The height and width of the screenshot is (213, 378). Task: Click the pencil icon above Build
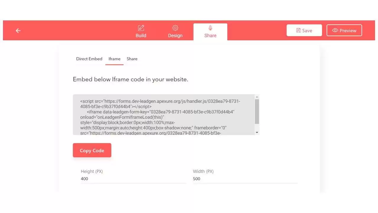pos(141,28)
